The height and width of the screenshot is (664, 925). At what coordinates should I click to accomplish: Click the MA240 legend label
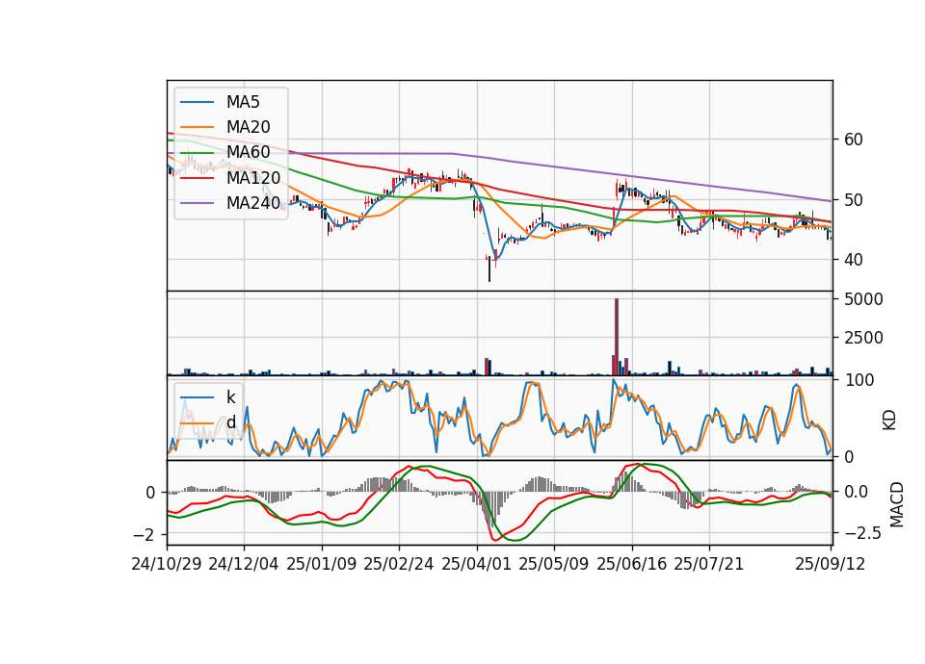(253, 203)
